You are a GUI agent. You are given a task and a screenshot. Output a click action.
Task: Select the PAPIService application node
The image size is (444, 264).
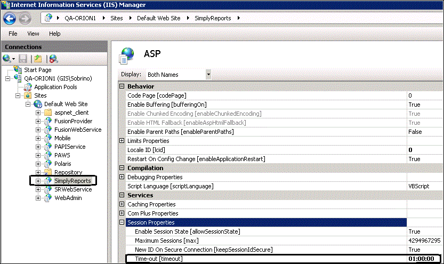pyautogui.click(x=69, y=147)
